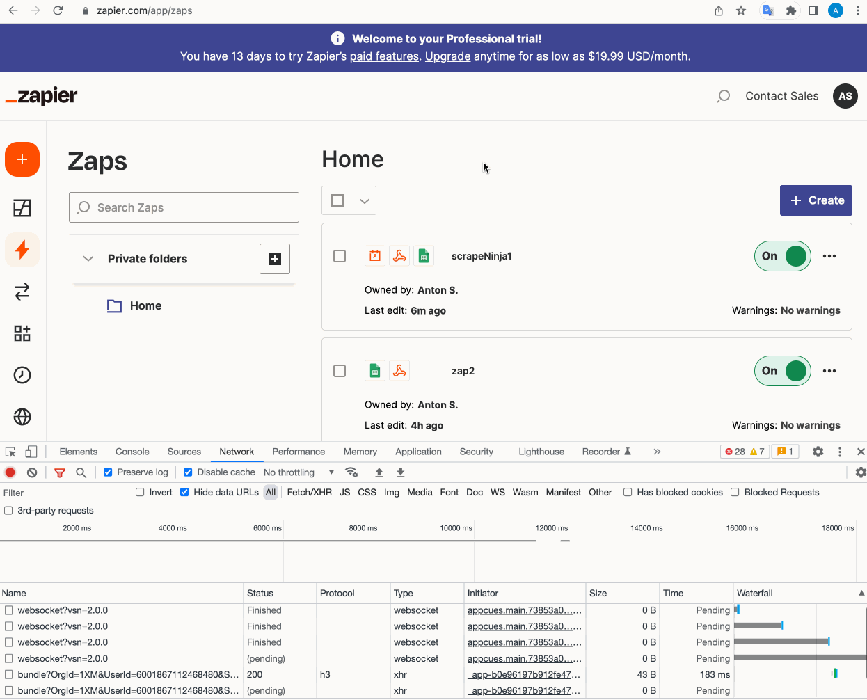Open the three-dot menu for scrapeNinja1
This screenshot has height=700, width=867.
point(829,256)
